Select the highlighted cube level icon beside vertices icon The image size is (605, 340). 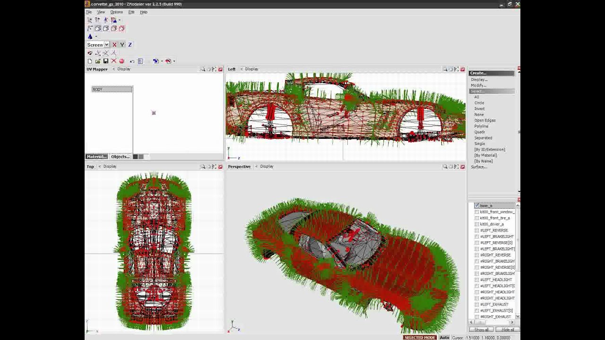click(x=98, y=28)
